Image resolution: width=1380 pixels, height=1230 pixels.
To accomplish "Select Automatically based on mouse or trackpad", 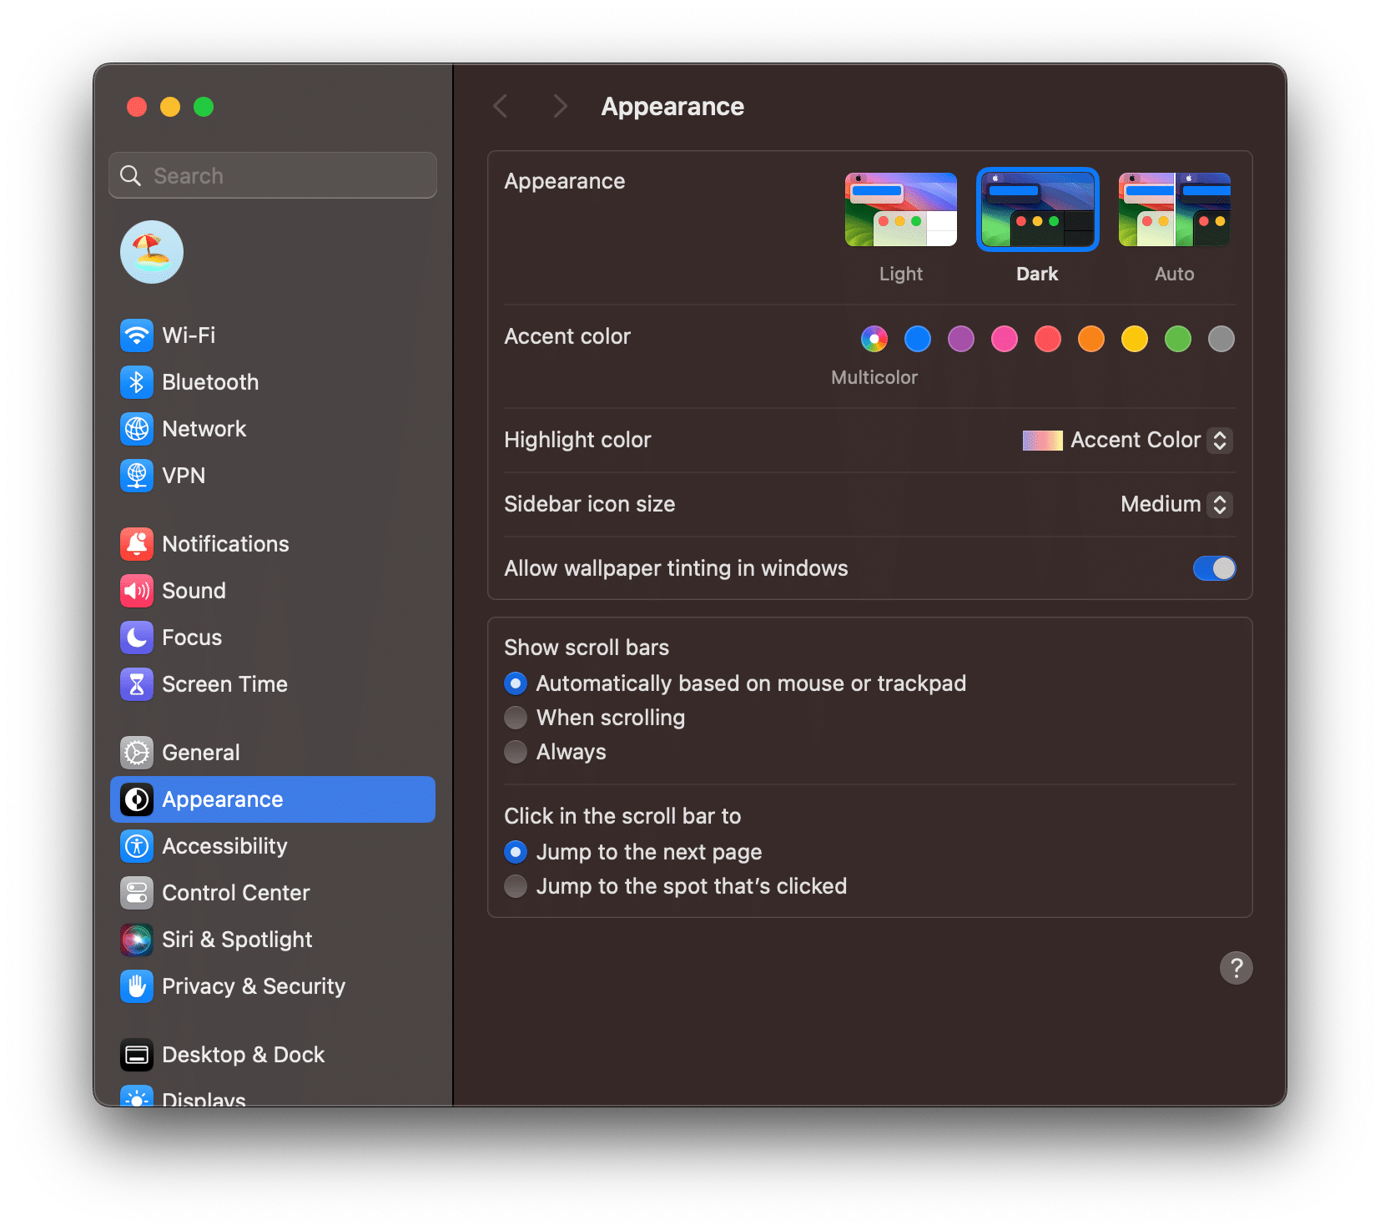I will tap(516, 683).
